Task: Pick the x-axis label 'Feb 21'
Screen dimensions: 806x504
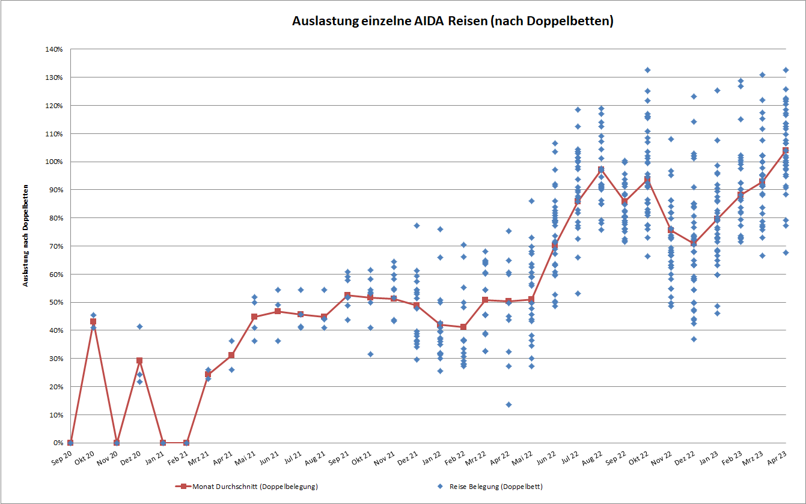Action: click(x=177, y=457)
